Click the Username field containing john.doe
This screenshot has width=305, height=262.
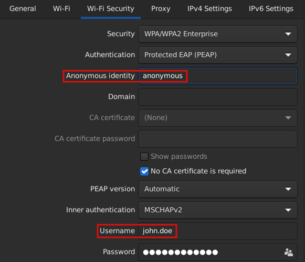click(218, 231)
